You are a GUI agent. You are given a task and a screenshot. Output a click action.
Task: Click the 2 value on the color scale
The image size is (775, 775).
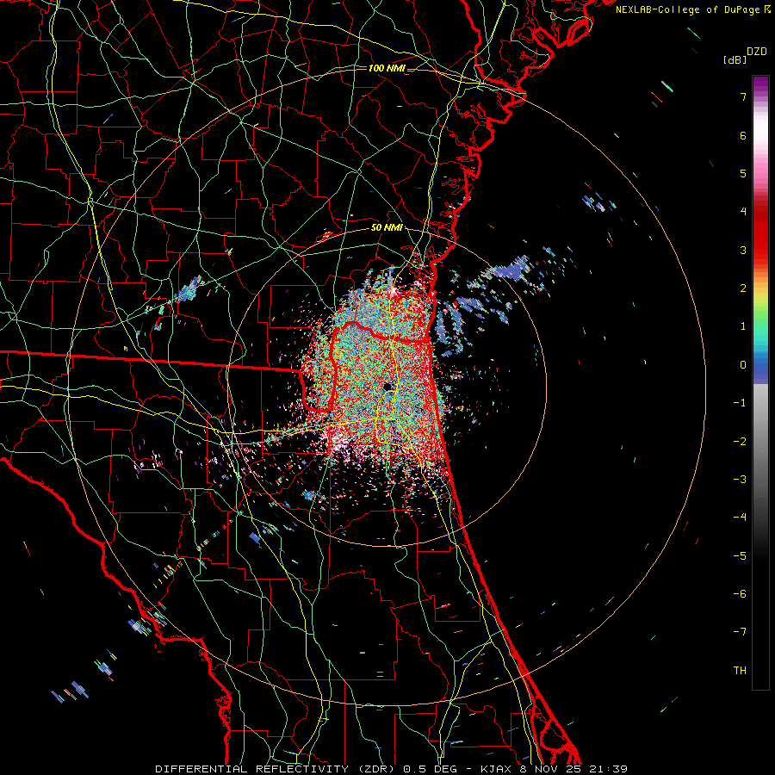coord(743,288)
